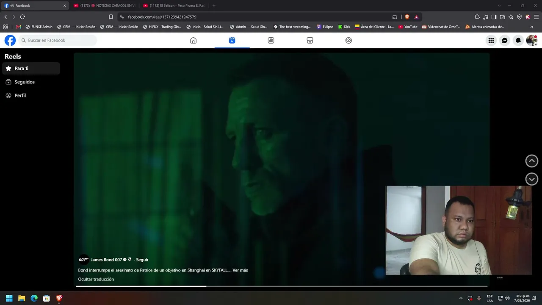Open the Brave Rewards triangle icon
Screen dimensions: 542x305
click(416, 17)
